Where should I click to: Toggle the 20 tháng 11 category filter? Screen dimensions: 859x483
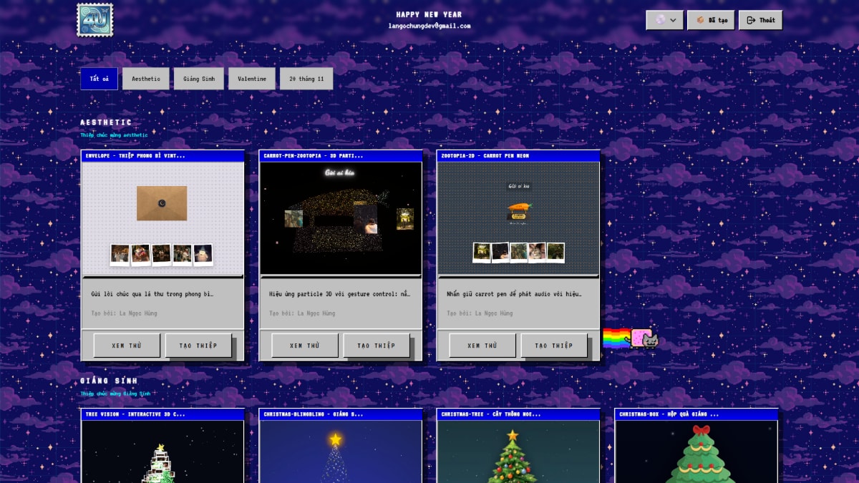point(306,79)
